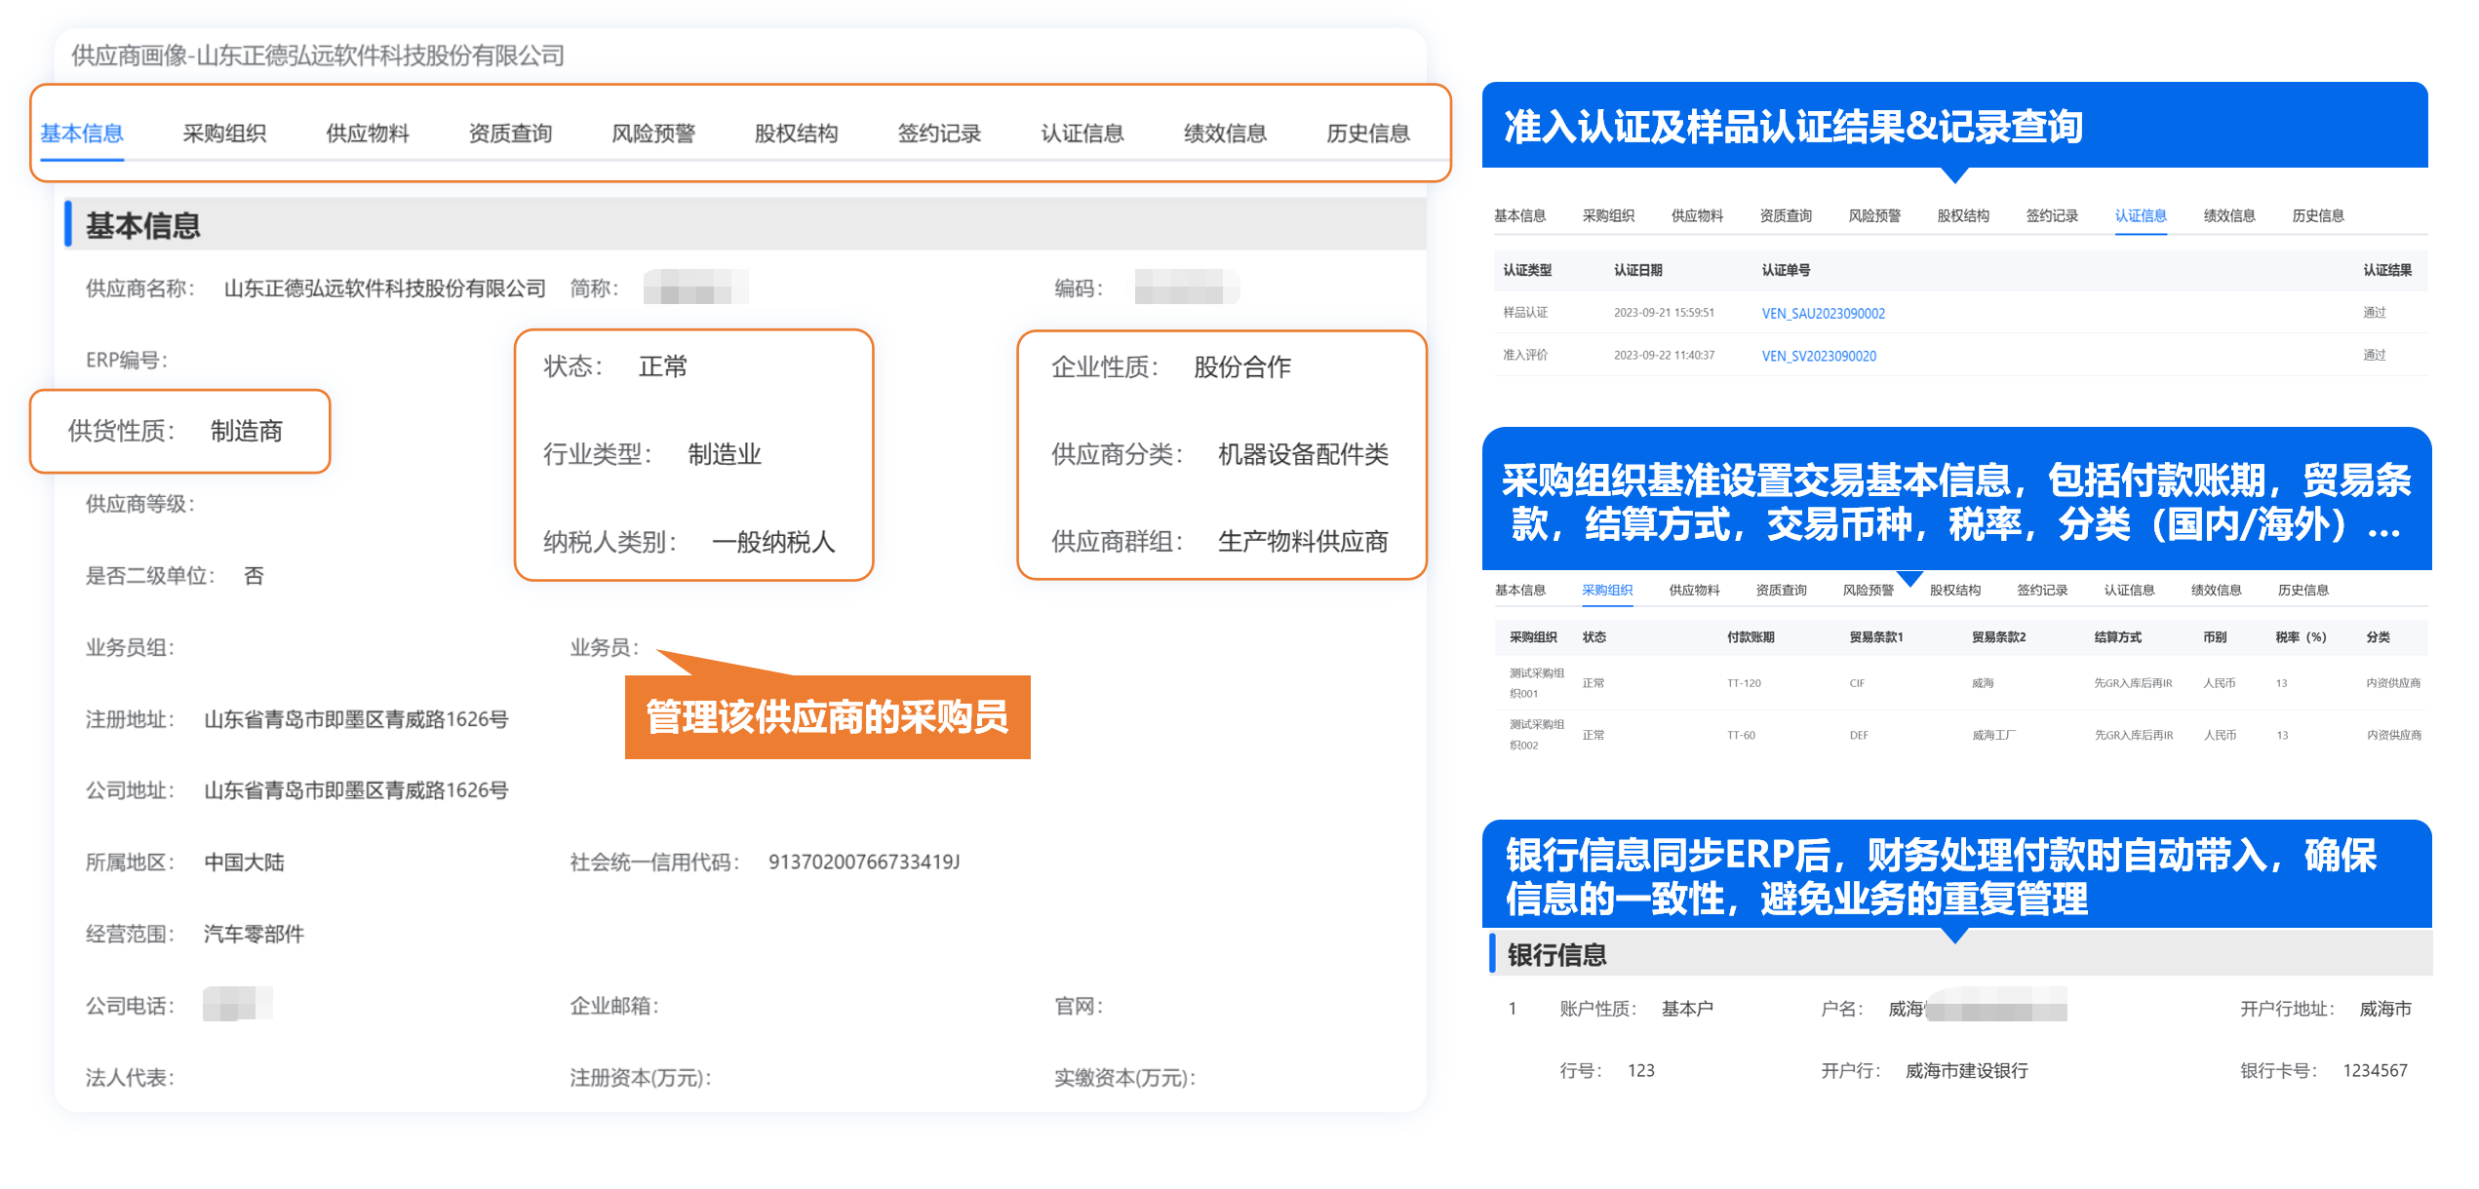Image resolution: width=2479 pixels, height=1189 pixels.
Task: Click bank card number 1234567
Action: [2376, 1071]
